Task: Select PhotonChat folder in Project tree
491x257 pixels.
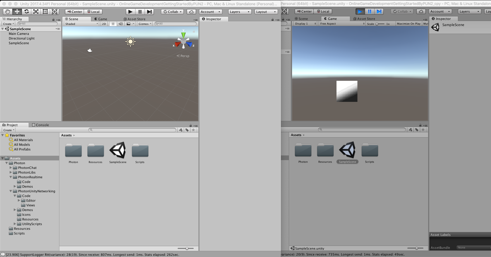Action: (x=28, y=168)
